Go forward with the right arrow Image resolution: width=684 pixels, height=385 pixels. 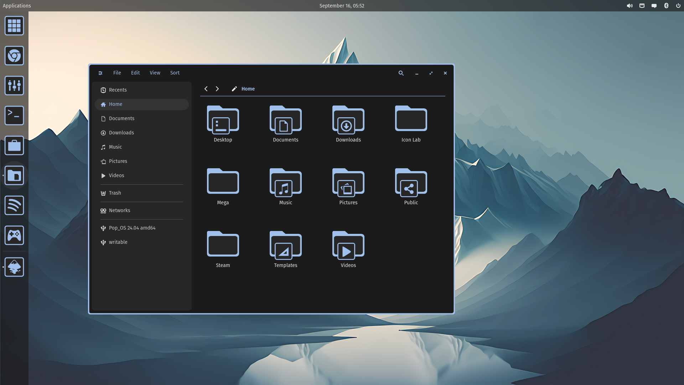(217, 89)
